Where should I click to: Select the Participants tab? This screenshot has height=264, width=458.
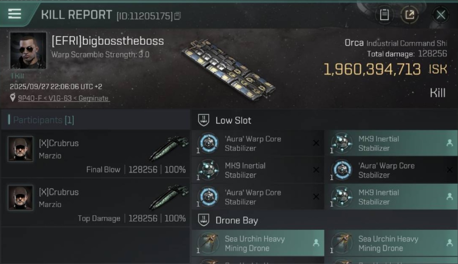[43, 120]
